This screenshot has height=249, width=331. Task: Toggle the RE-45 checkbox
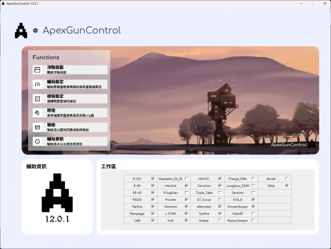pos(152,192)
